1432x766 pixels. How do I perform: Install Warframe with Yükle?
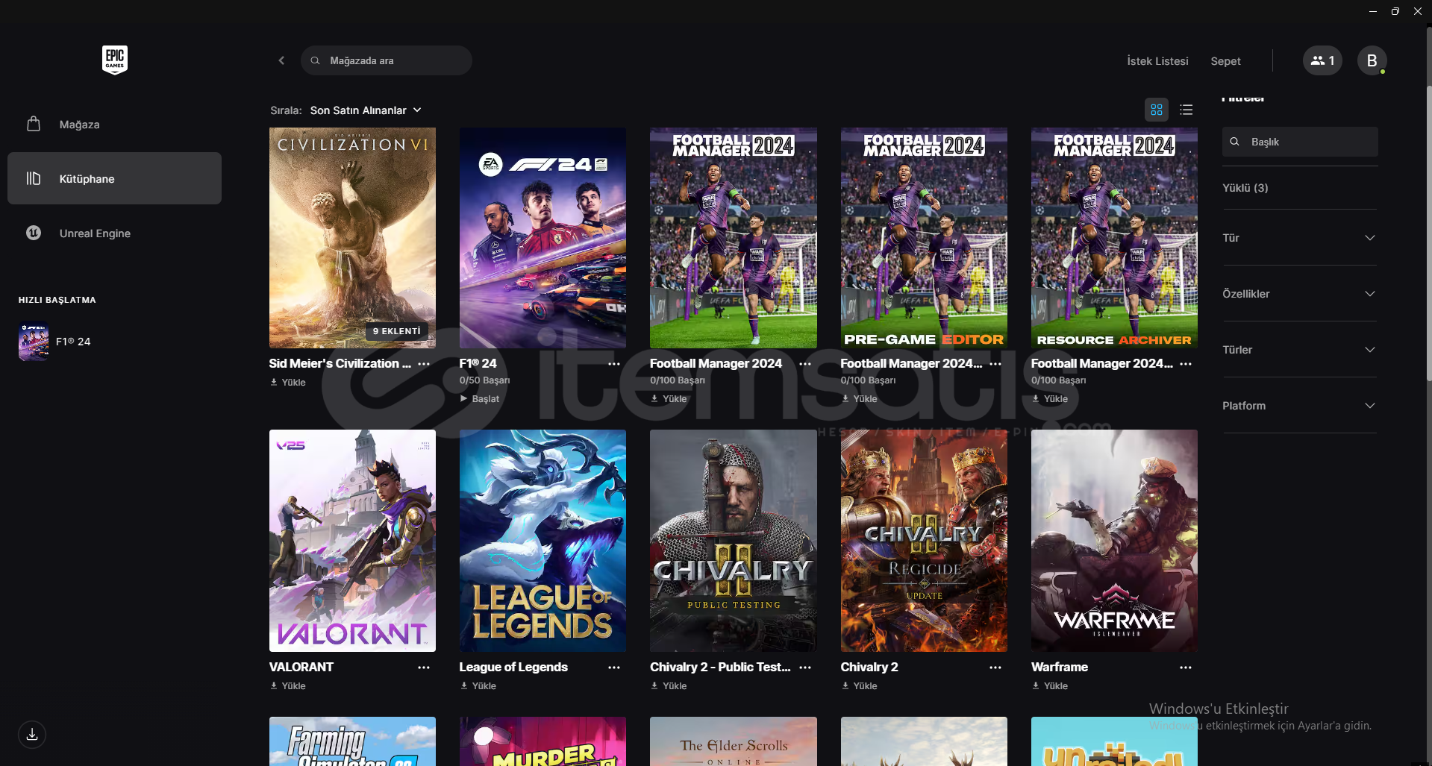click(x=1050, y=686)
